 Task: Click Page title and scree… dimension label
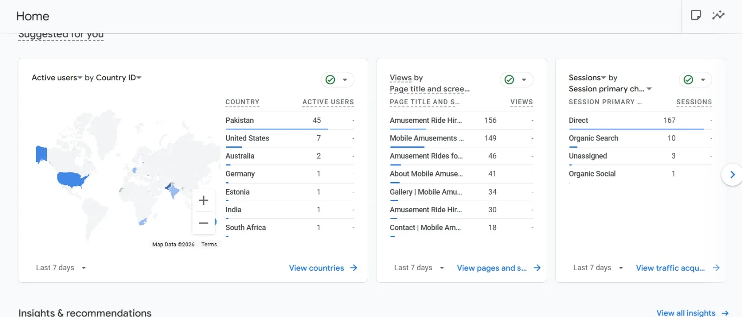coord(429,89)
